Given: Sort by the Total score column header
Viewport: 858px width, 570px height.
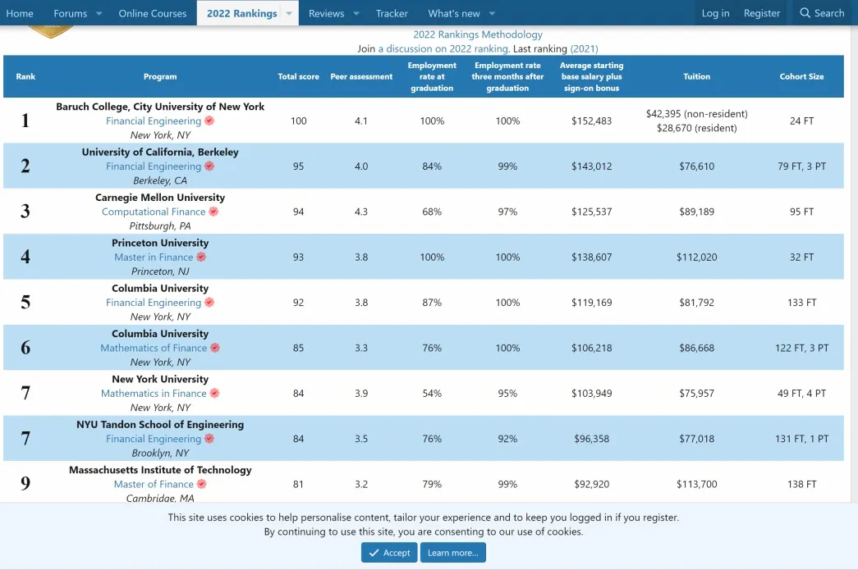Looking at the screenshot, I should point(298,76).
